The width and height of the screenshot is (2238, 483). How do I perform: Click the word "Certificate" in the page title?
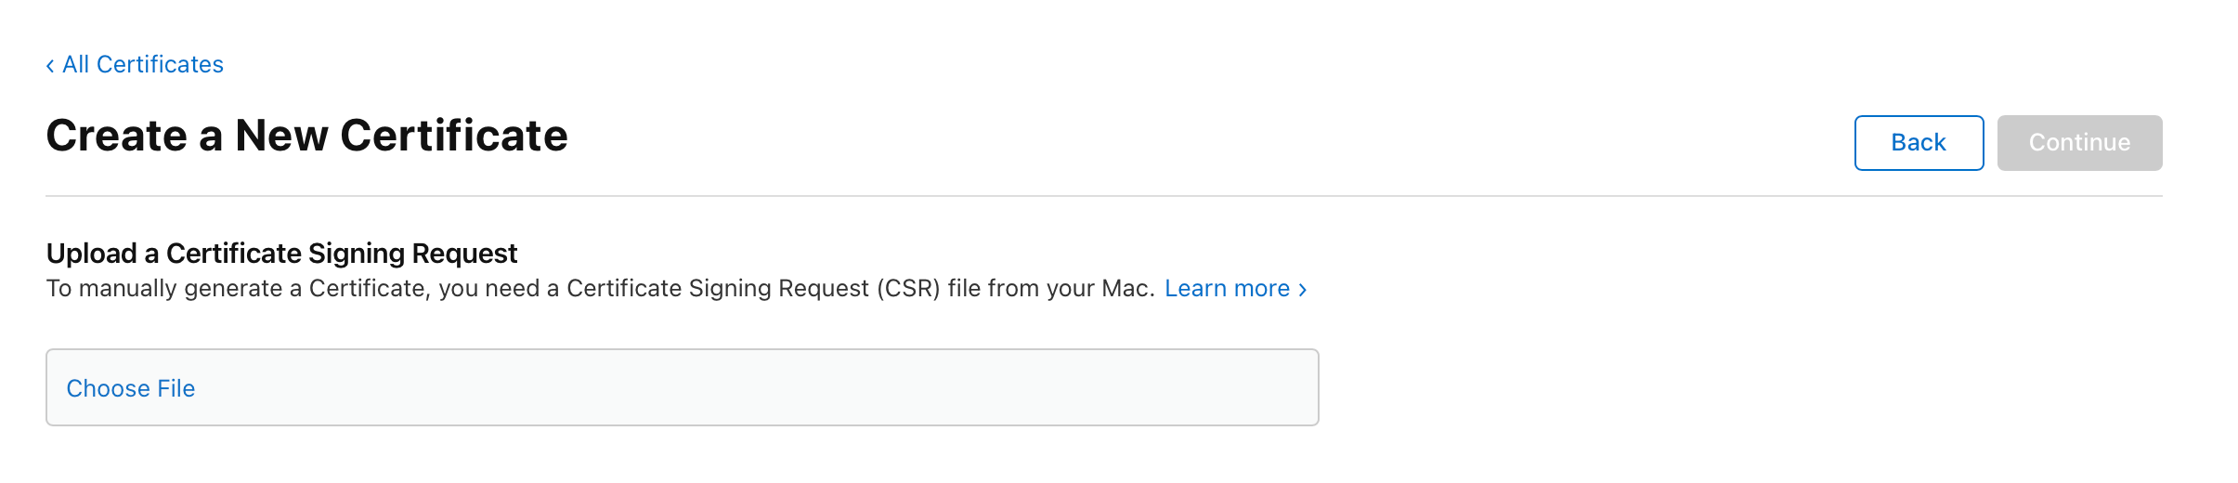point(453,136)
